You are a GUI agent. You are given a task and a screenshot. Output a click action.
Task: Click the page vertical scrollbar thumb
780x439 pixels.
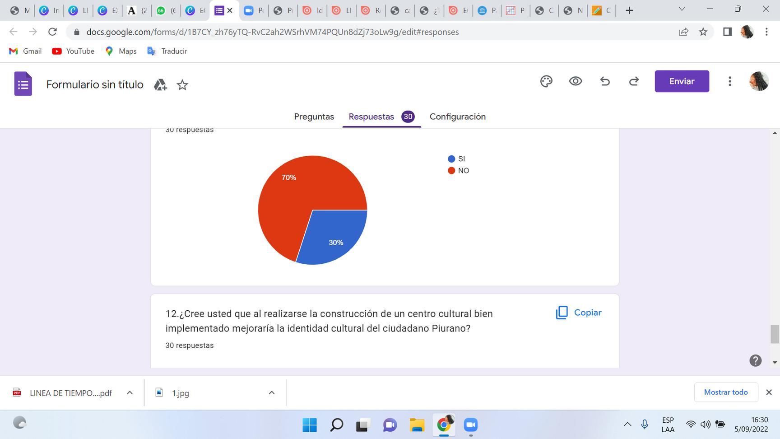[x=775, y=334]
